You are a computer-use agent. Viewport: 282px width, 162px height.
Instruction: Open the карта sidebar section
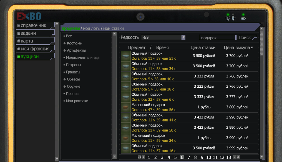tap(35, 41)
